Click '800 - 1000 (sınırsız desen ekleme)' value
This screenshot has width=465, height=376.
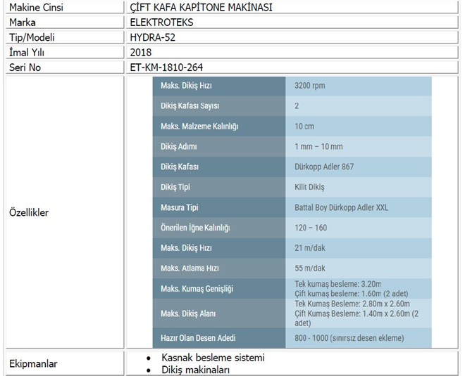(349, 338)
